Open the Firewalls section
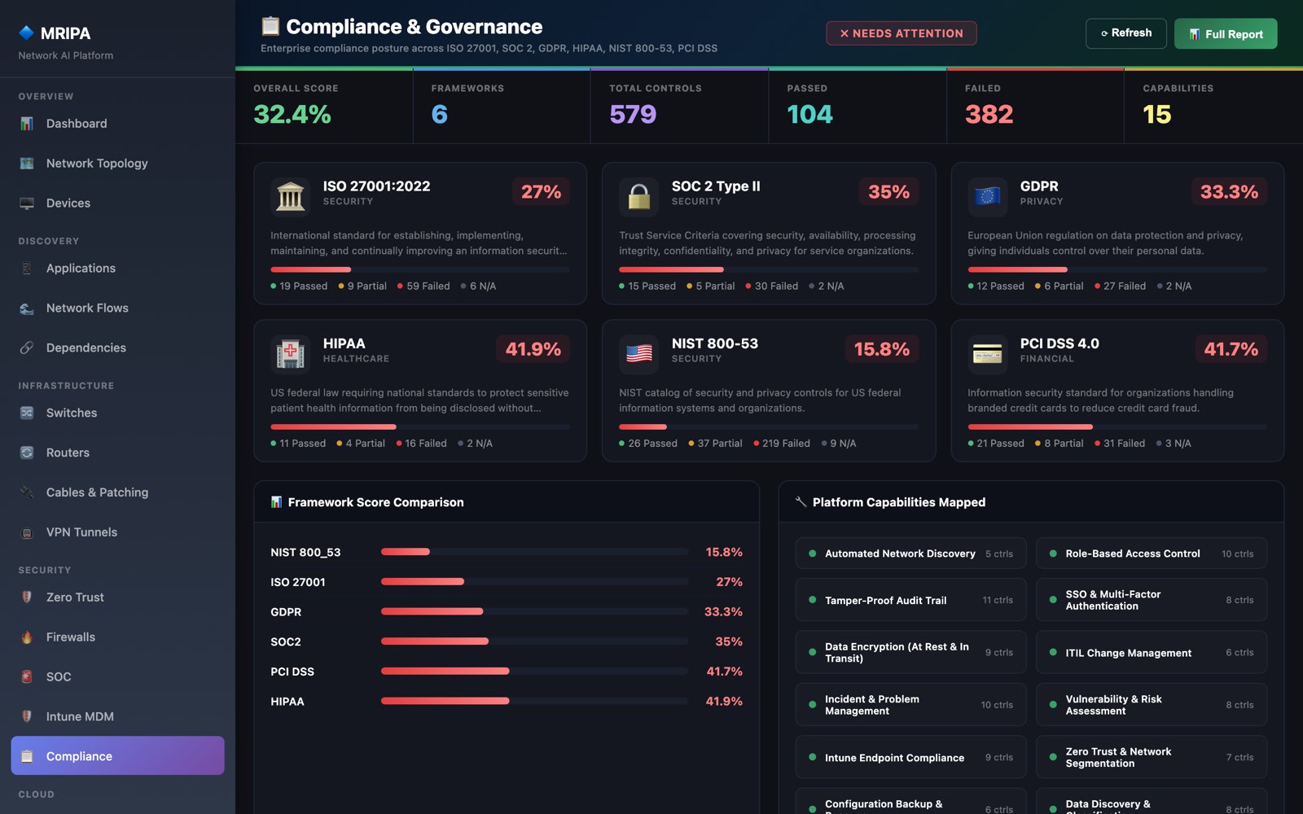This screenshot has height=814, width=1303. (x=118, y=637)
